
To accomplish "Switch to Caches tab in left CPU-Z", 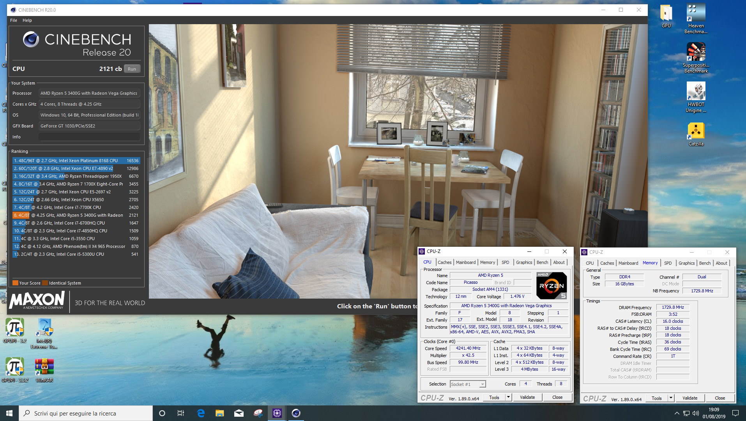I will point(444,262).
